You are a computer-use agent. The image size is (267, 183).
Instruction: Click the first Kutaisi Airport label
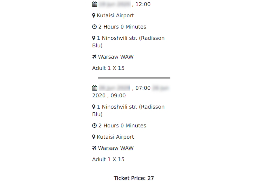(115, 16)
